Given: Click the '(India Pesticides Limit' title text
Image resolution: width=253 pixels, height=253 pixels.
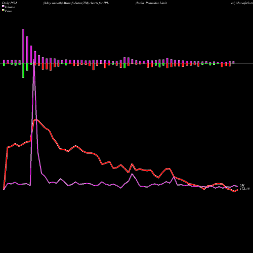Looking at the screenshot, I should click(151, 3).
